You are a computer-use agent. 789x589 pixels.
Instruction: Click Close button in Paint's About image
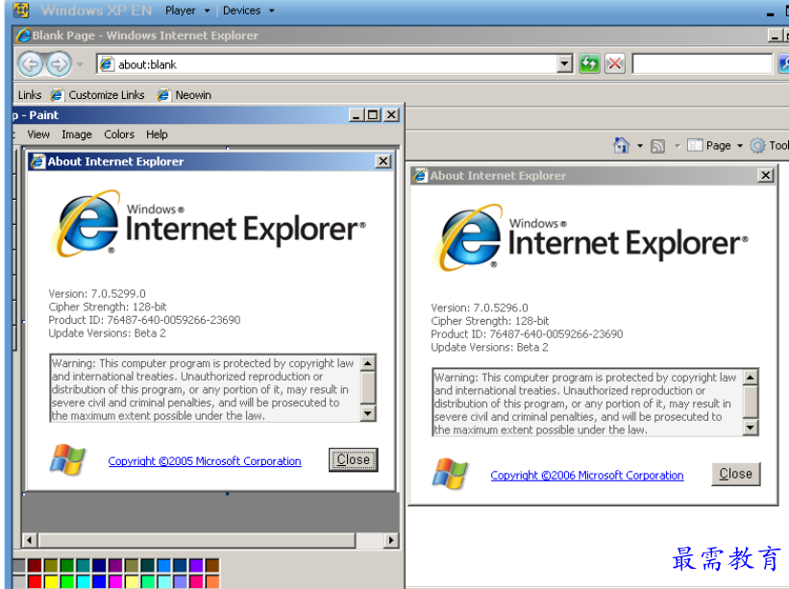coord(354,459)
